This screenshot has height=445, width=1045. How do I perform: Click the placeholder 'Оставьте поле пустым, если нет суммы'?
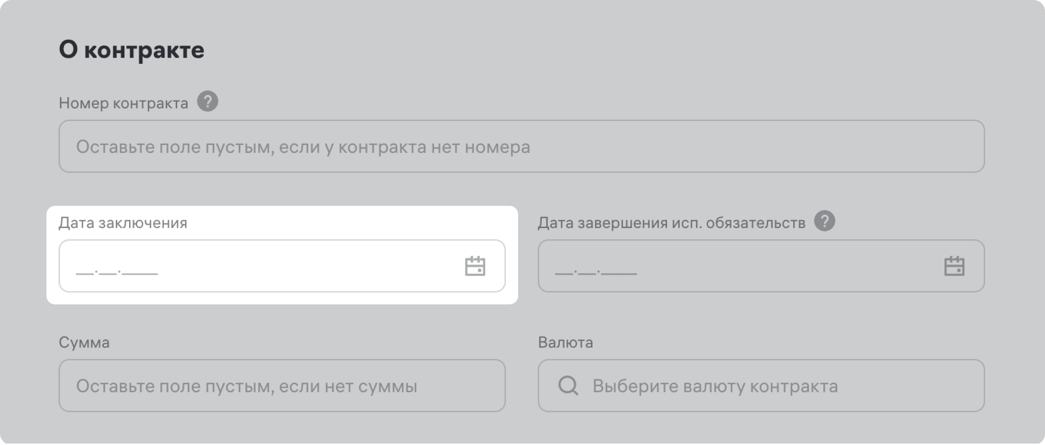tap(246, 386)
